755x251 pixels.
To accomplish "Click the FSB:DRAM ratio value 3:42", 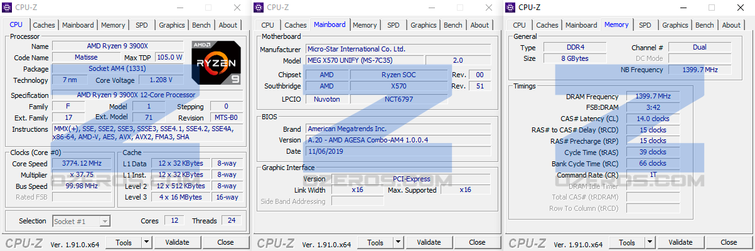I will 653,107.
